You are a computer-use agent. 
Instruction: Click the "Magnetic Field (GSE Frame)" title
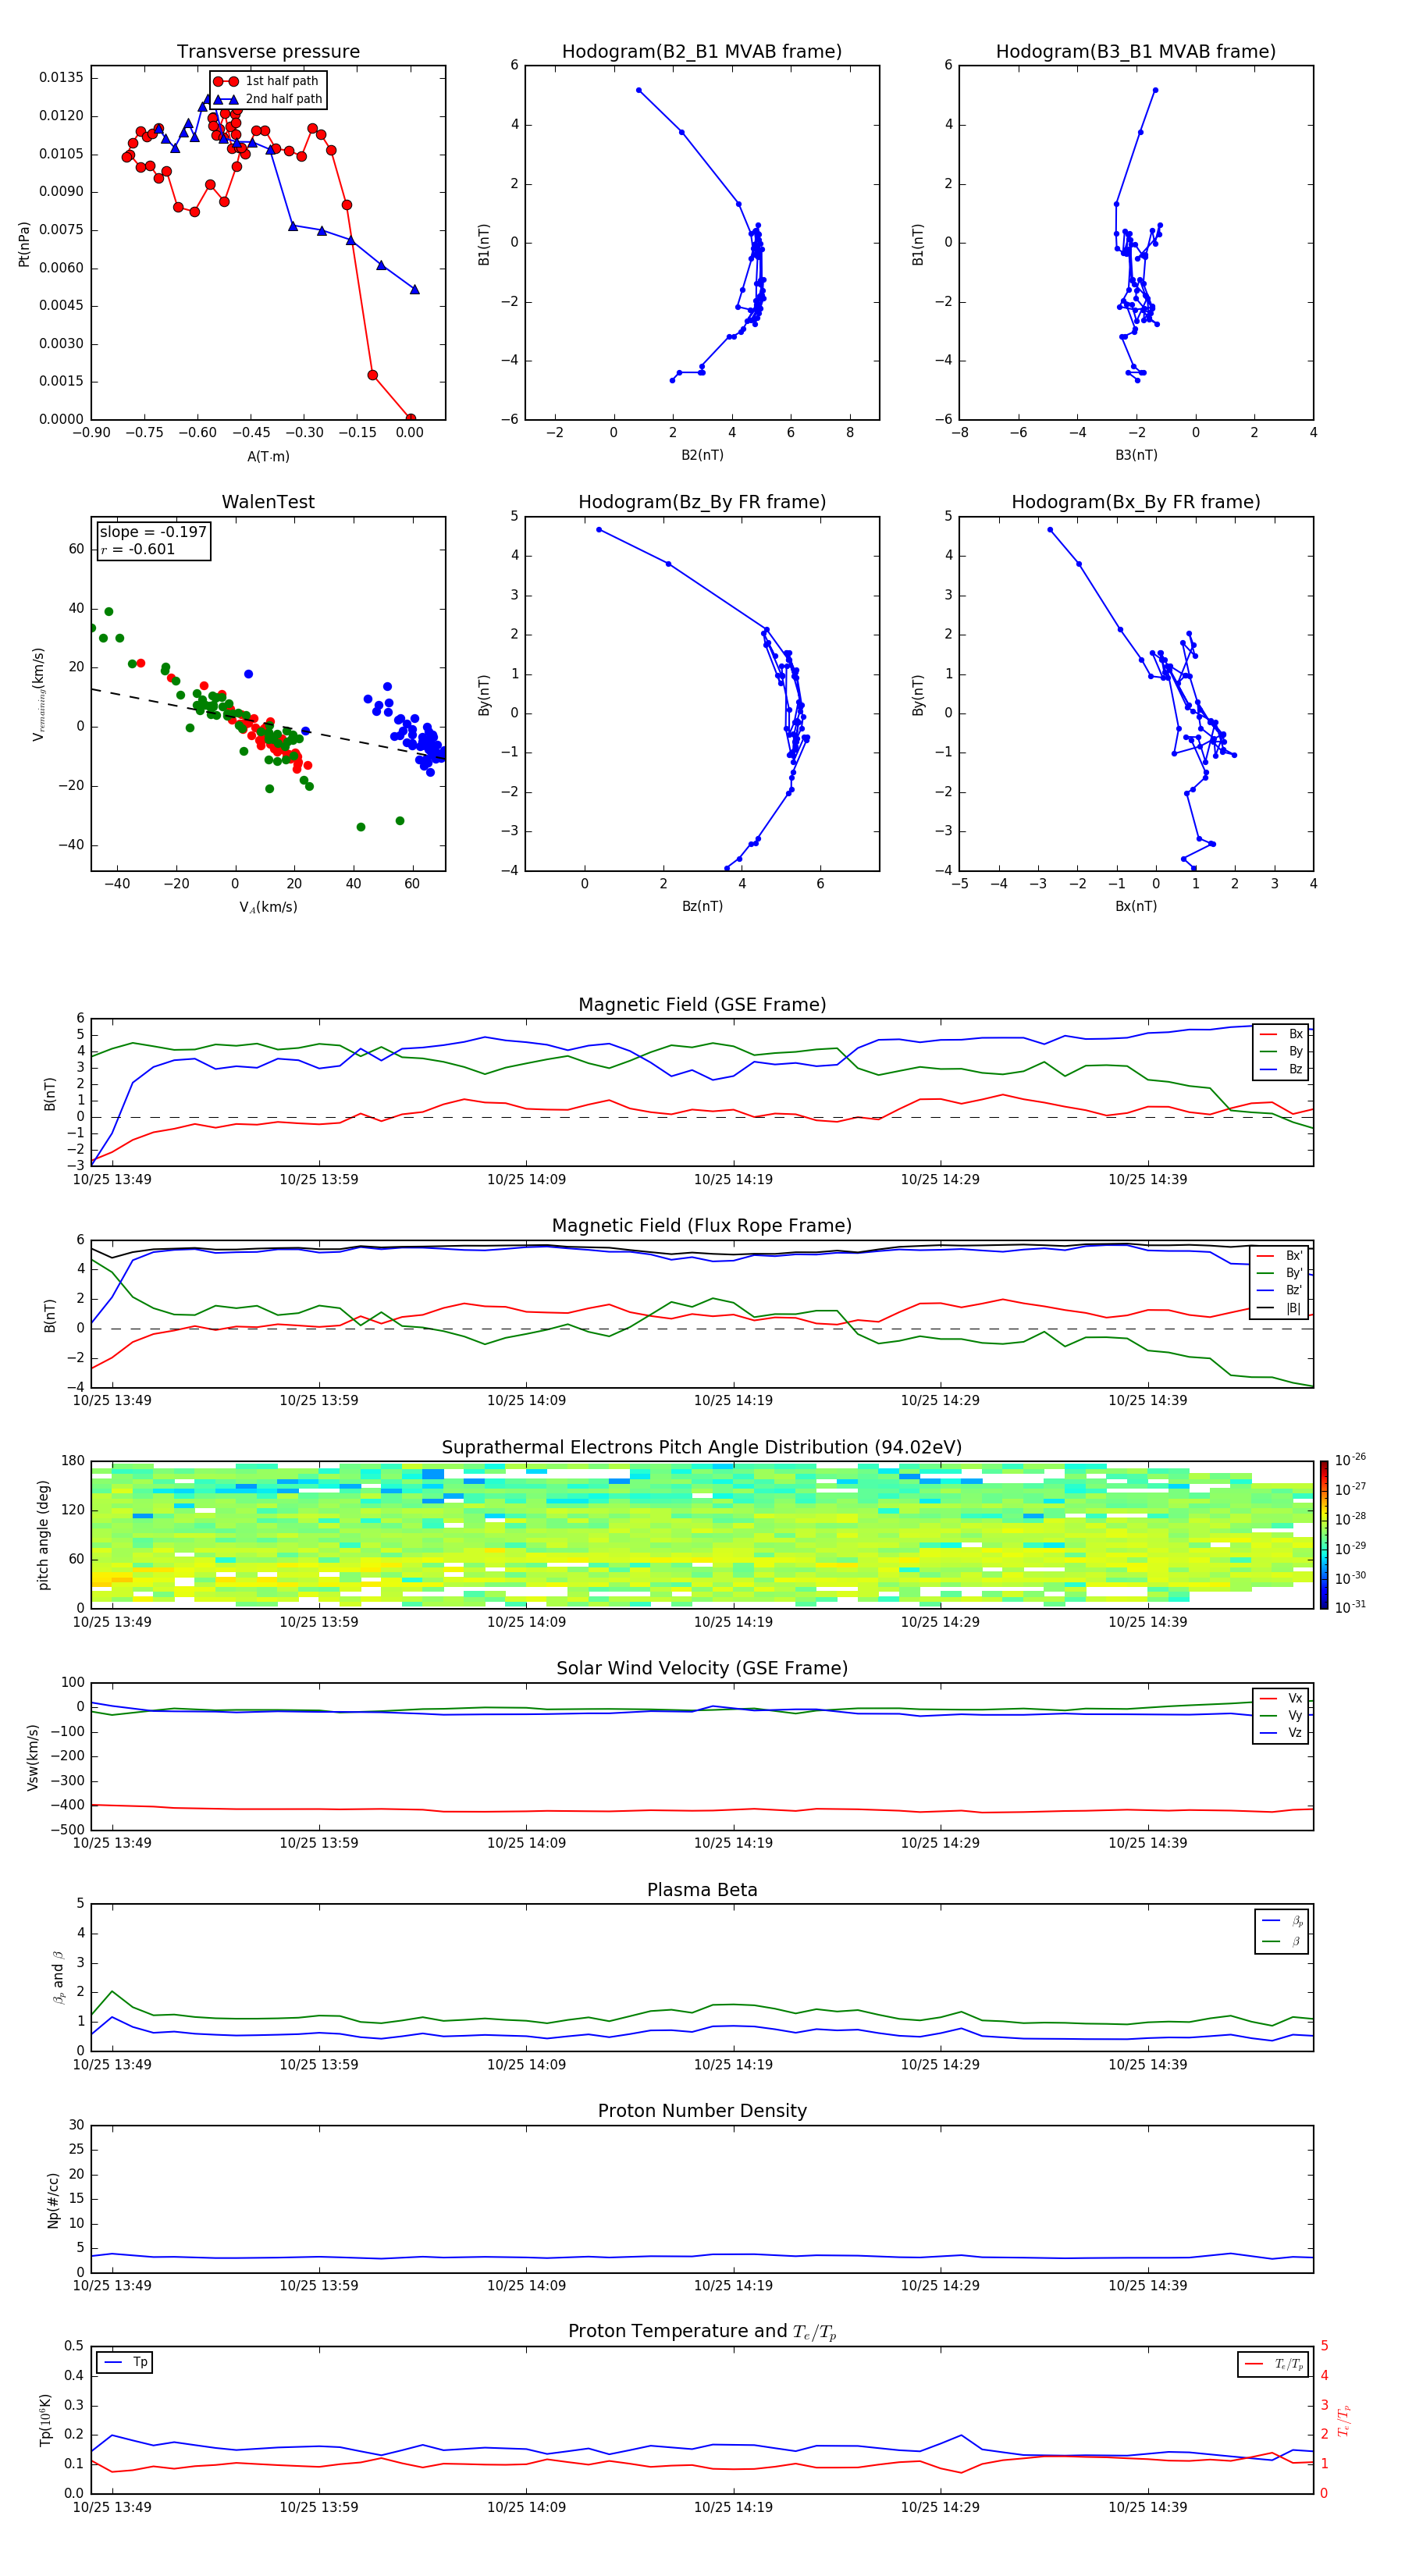(x=702, y=1005)
